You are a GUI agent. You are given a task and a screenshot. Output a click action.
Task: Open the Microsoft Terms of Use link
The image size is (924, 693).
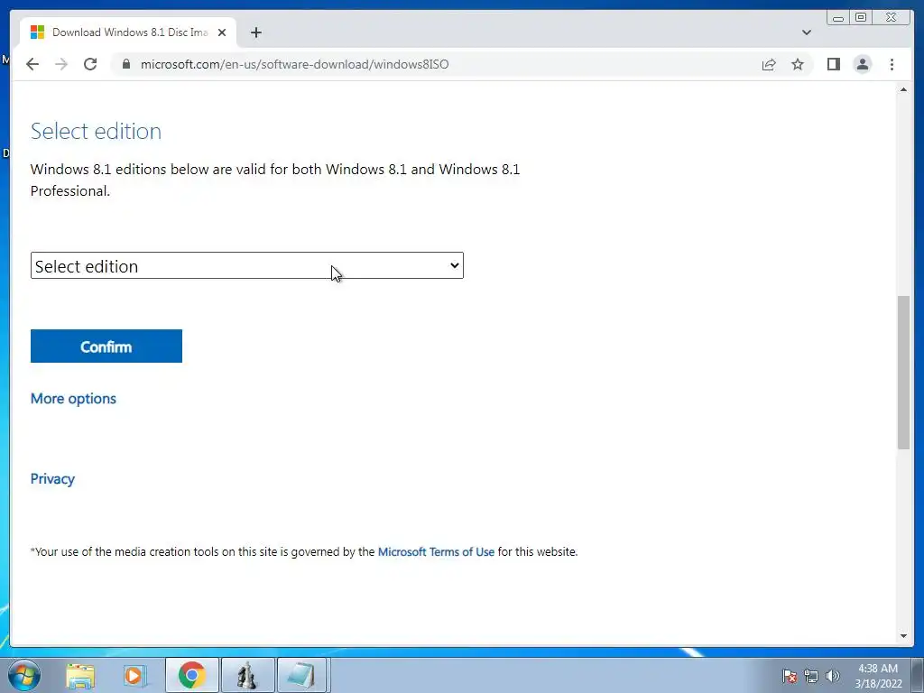point(436,552)
